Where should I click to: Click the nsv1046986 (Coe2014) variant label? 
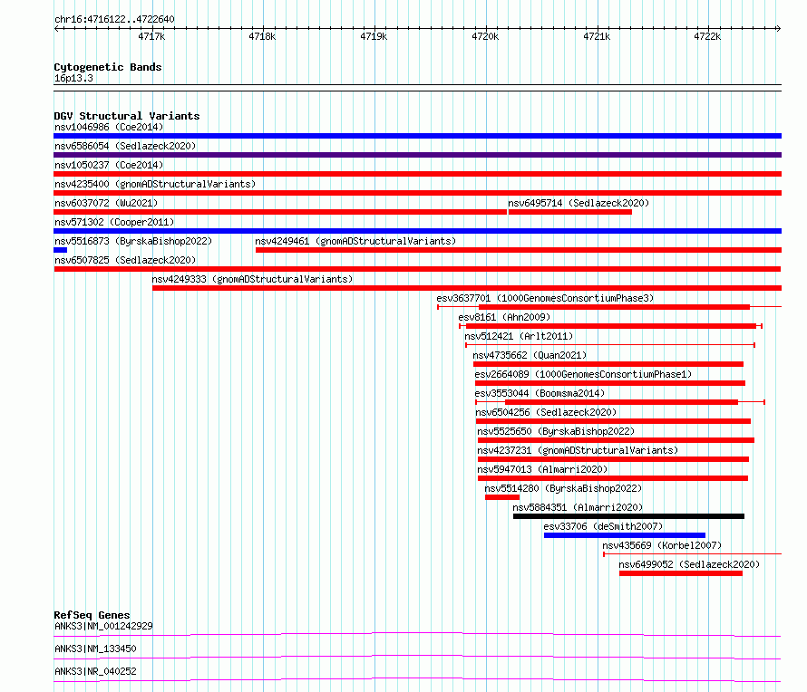click(109, 127)
